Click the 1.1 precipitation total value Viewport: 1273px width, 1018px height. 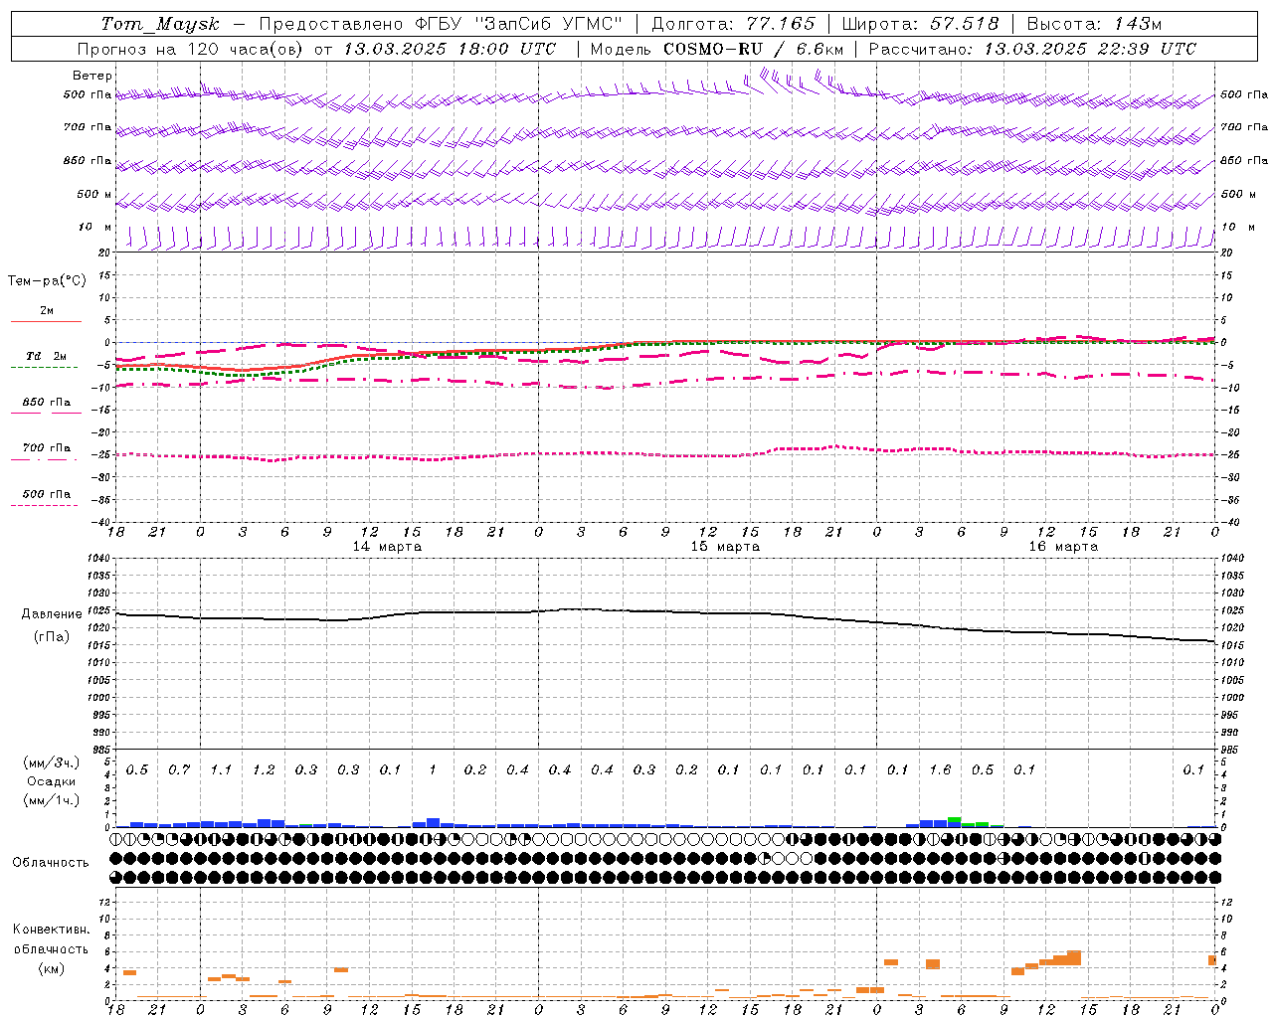(x=221, y=770)
